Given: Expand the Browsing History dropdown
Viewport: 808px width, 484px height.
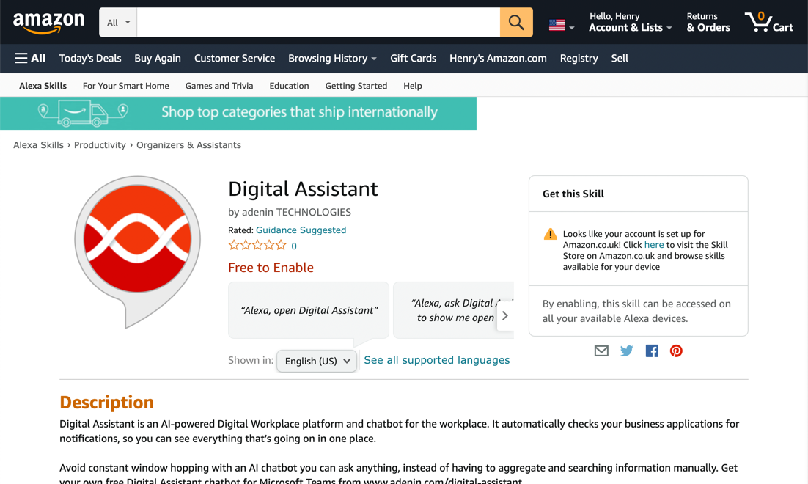Looking at the screenshot, I should click(x=332, y=58).
